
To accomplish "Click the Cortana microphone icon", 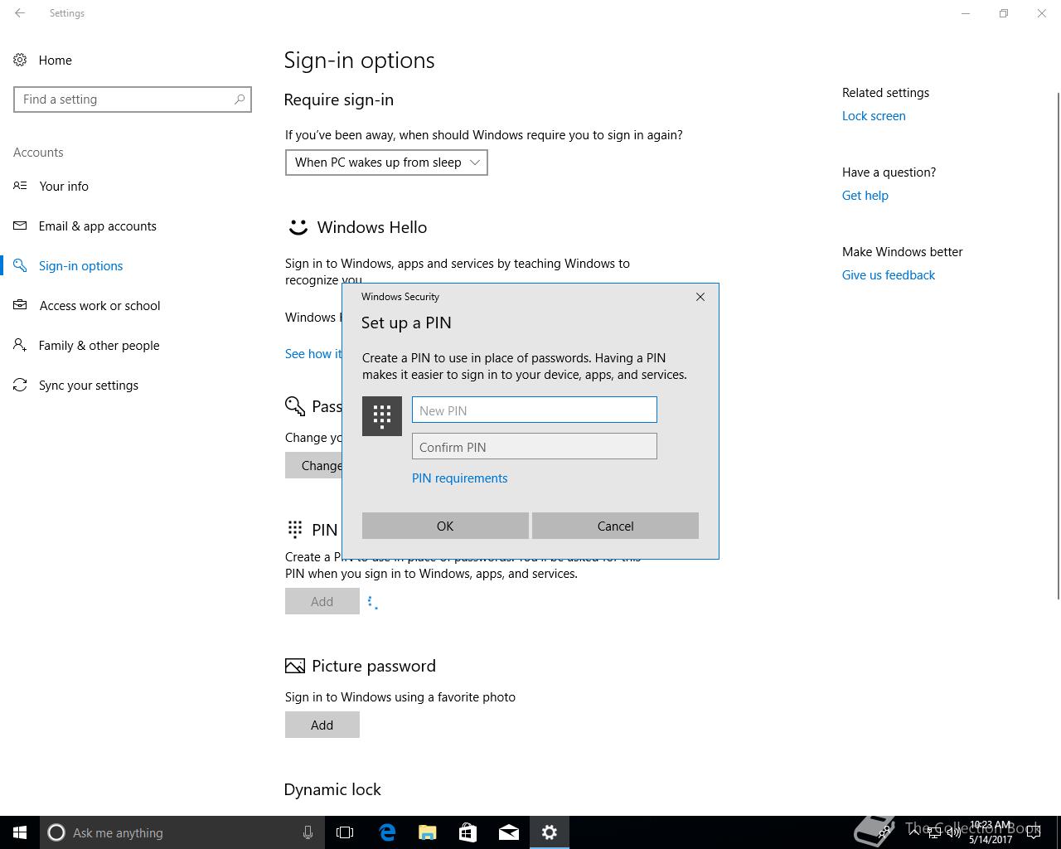I will pyautogui.click(x=308, y=832).
